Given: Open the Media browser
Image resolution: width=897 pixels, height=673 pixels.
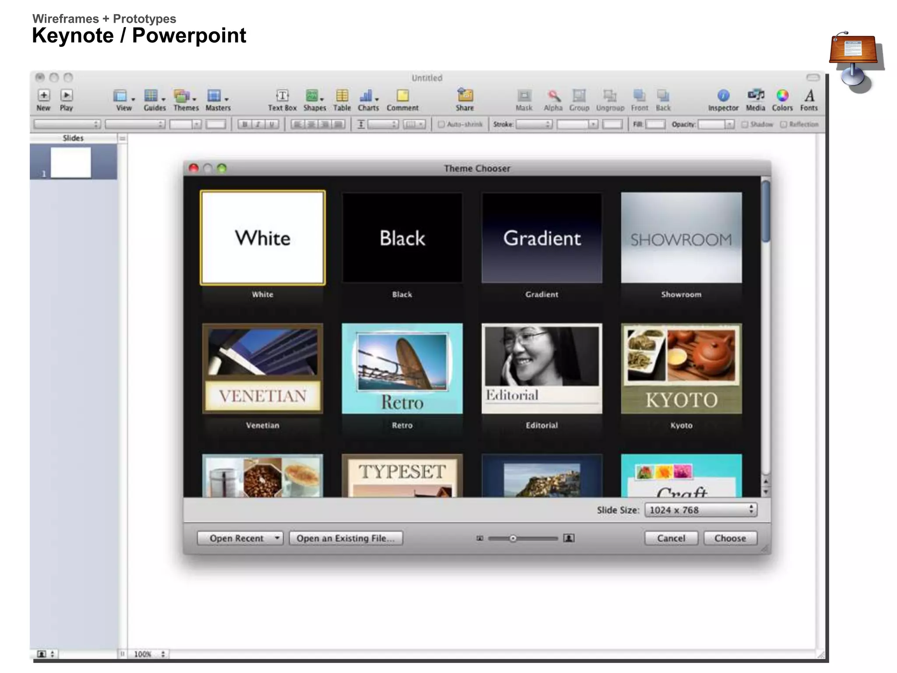Looking at the screenshot, I should click(x=756, y=95).
